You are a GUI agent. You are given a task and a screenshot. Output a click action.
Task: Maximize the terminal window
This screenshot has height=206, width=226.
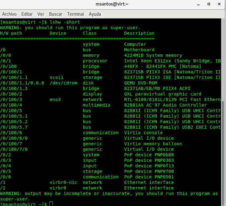(209, 4)
